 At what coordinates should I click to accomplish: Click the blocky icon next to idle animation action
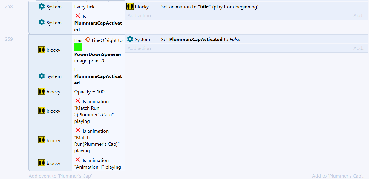click(130, 7)
